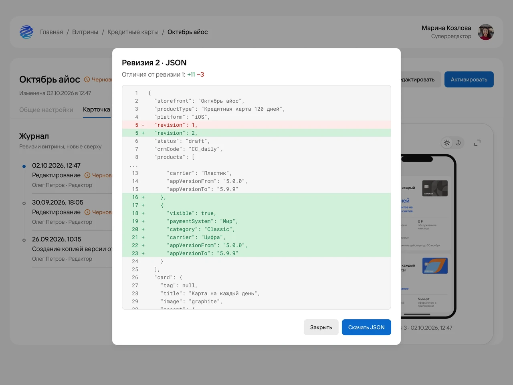The height and width of the screenshot is (385, 513).
Task: Switch preview to dark theme moon icon
Action: [x=458, y=143]
